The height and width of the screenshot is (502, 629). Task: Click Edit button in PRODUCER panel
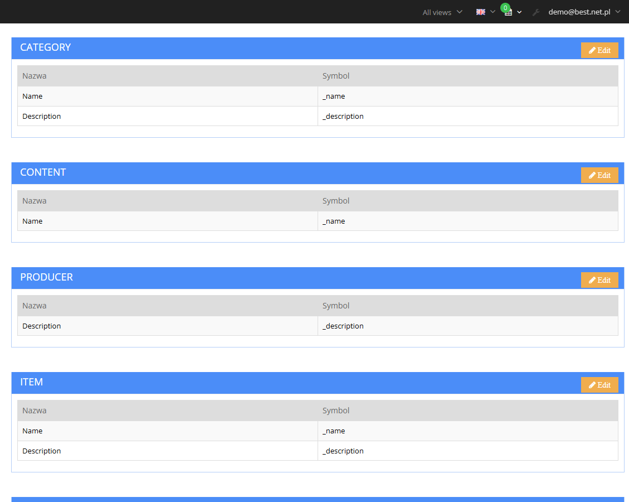pyautogui.click(x=599, y=280)
